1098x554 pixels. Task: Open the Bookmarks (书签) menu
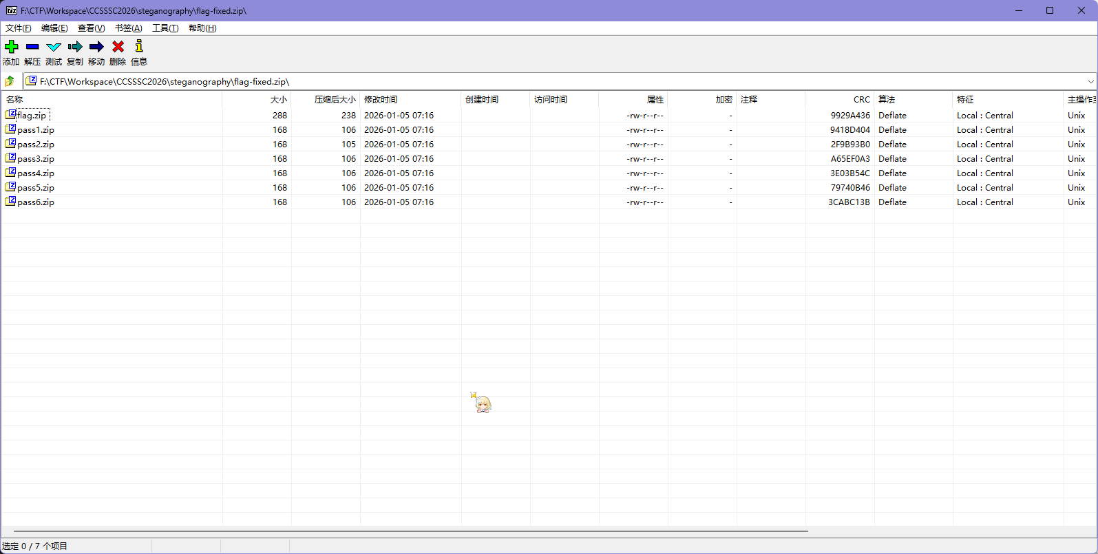(x=128, y=28)
